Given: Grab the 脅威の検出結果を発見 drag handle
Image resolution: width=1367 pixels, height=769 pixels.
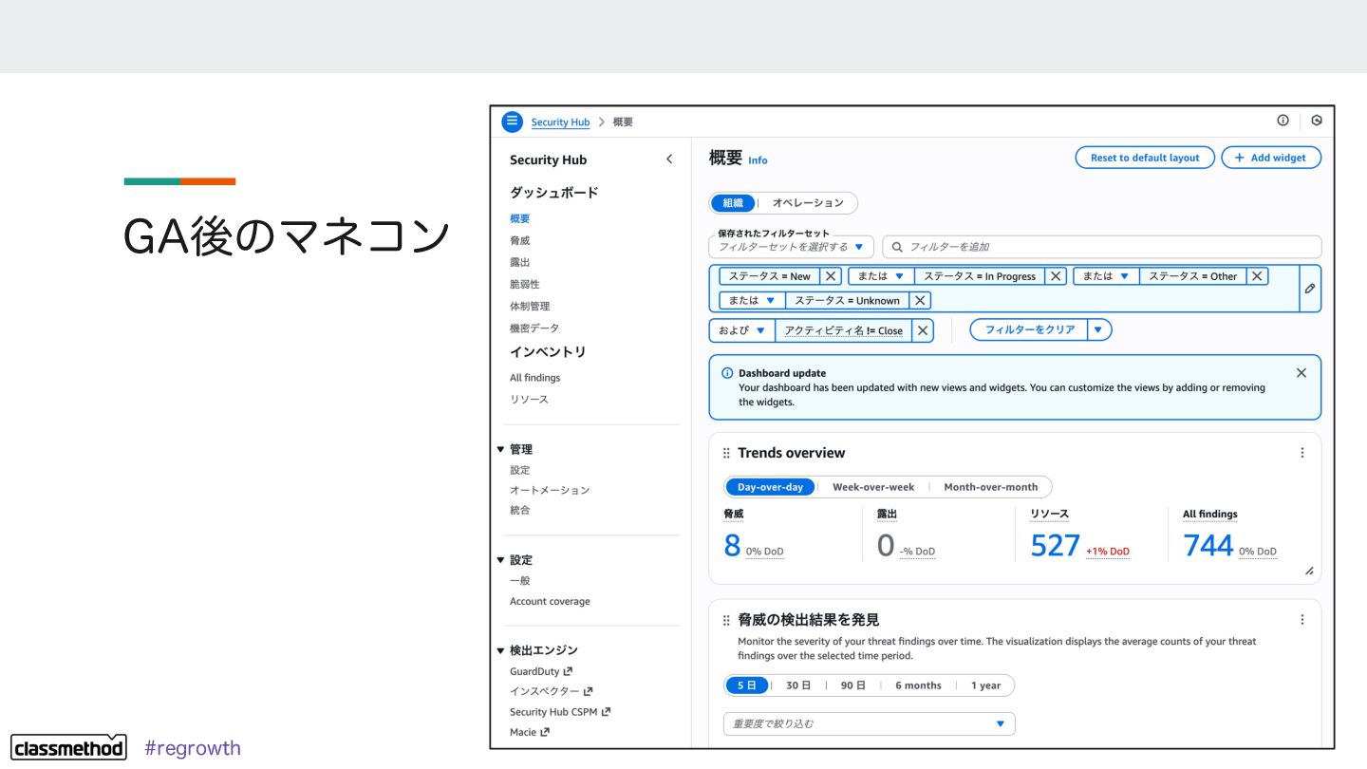Looking at the screenshot, I should [x=726, y=620].
